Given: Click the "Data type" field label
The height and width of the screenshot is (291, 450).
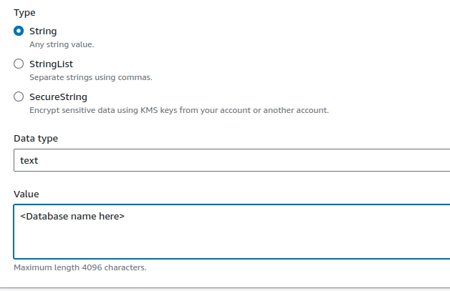Looking at the screenshot, I should pos(36,138).
